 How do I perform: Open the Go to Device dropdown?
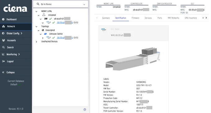click(84, 4)
